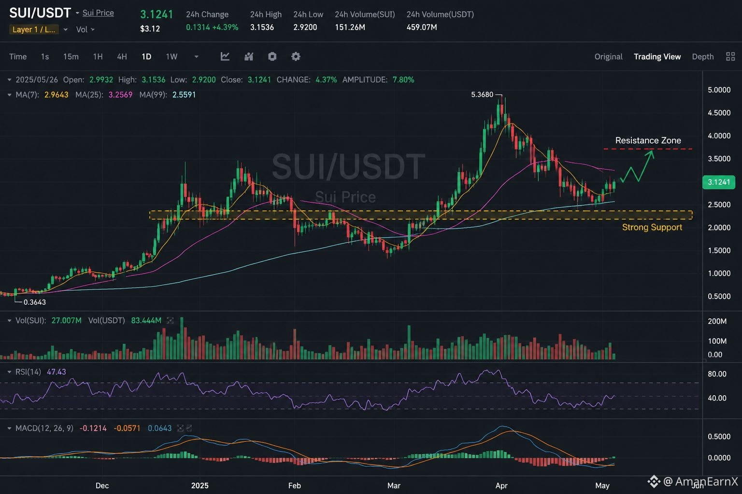Click the 200M volume axis label

[717, 321]
